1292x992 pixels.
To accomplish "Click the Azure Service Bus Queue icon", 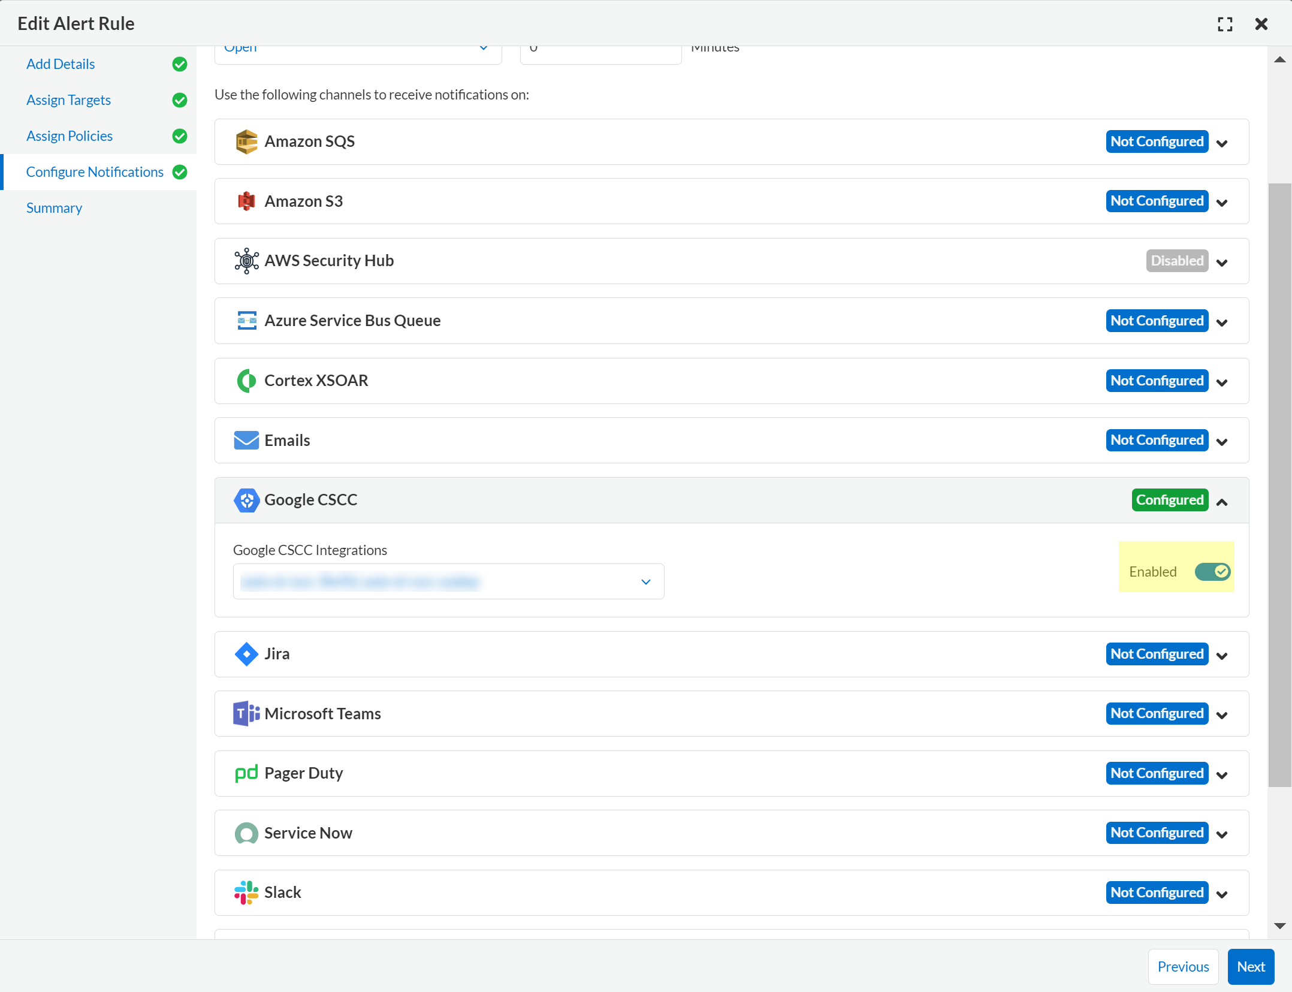I will [246, 321].
